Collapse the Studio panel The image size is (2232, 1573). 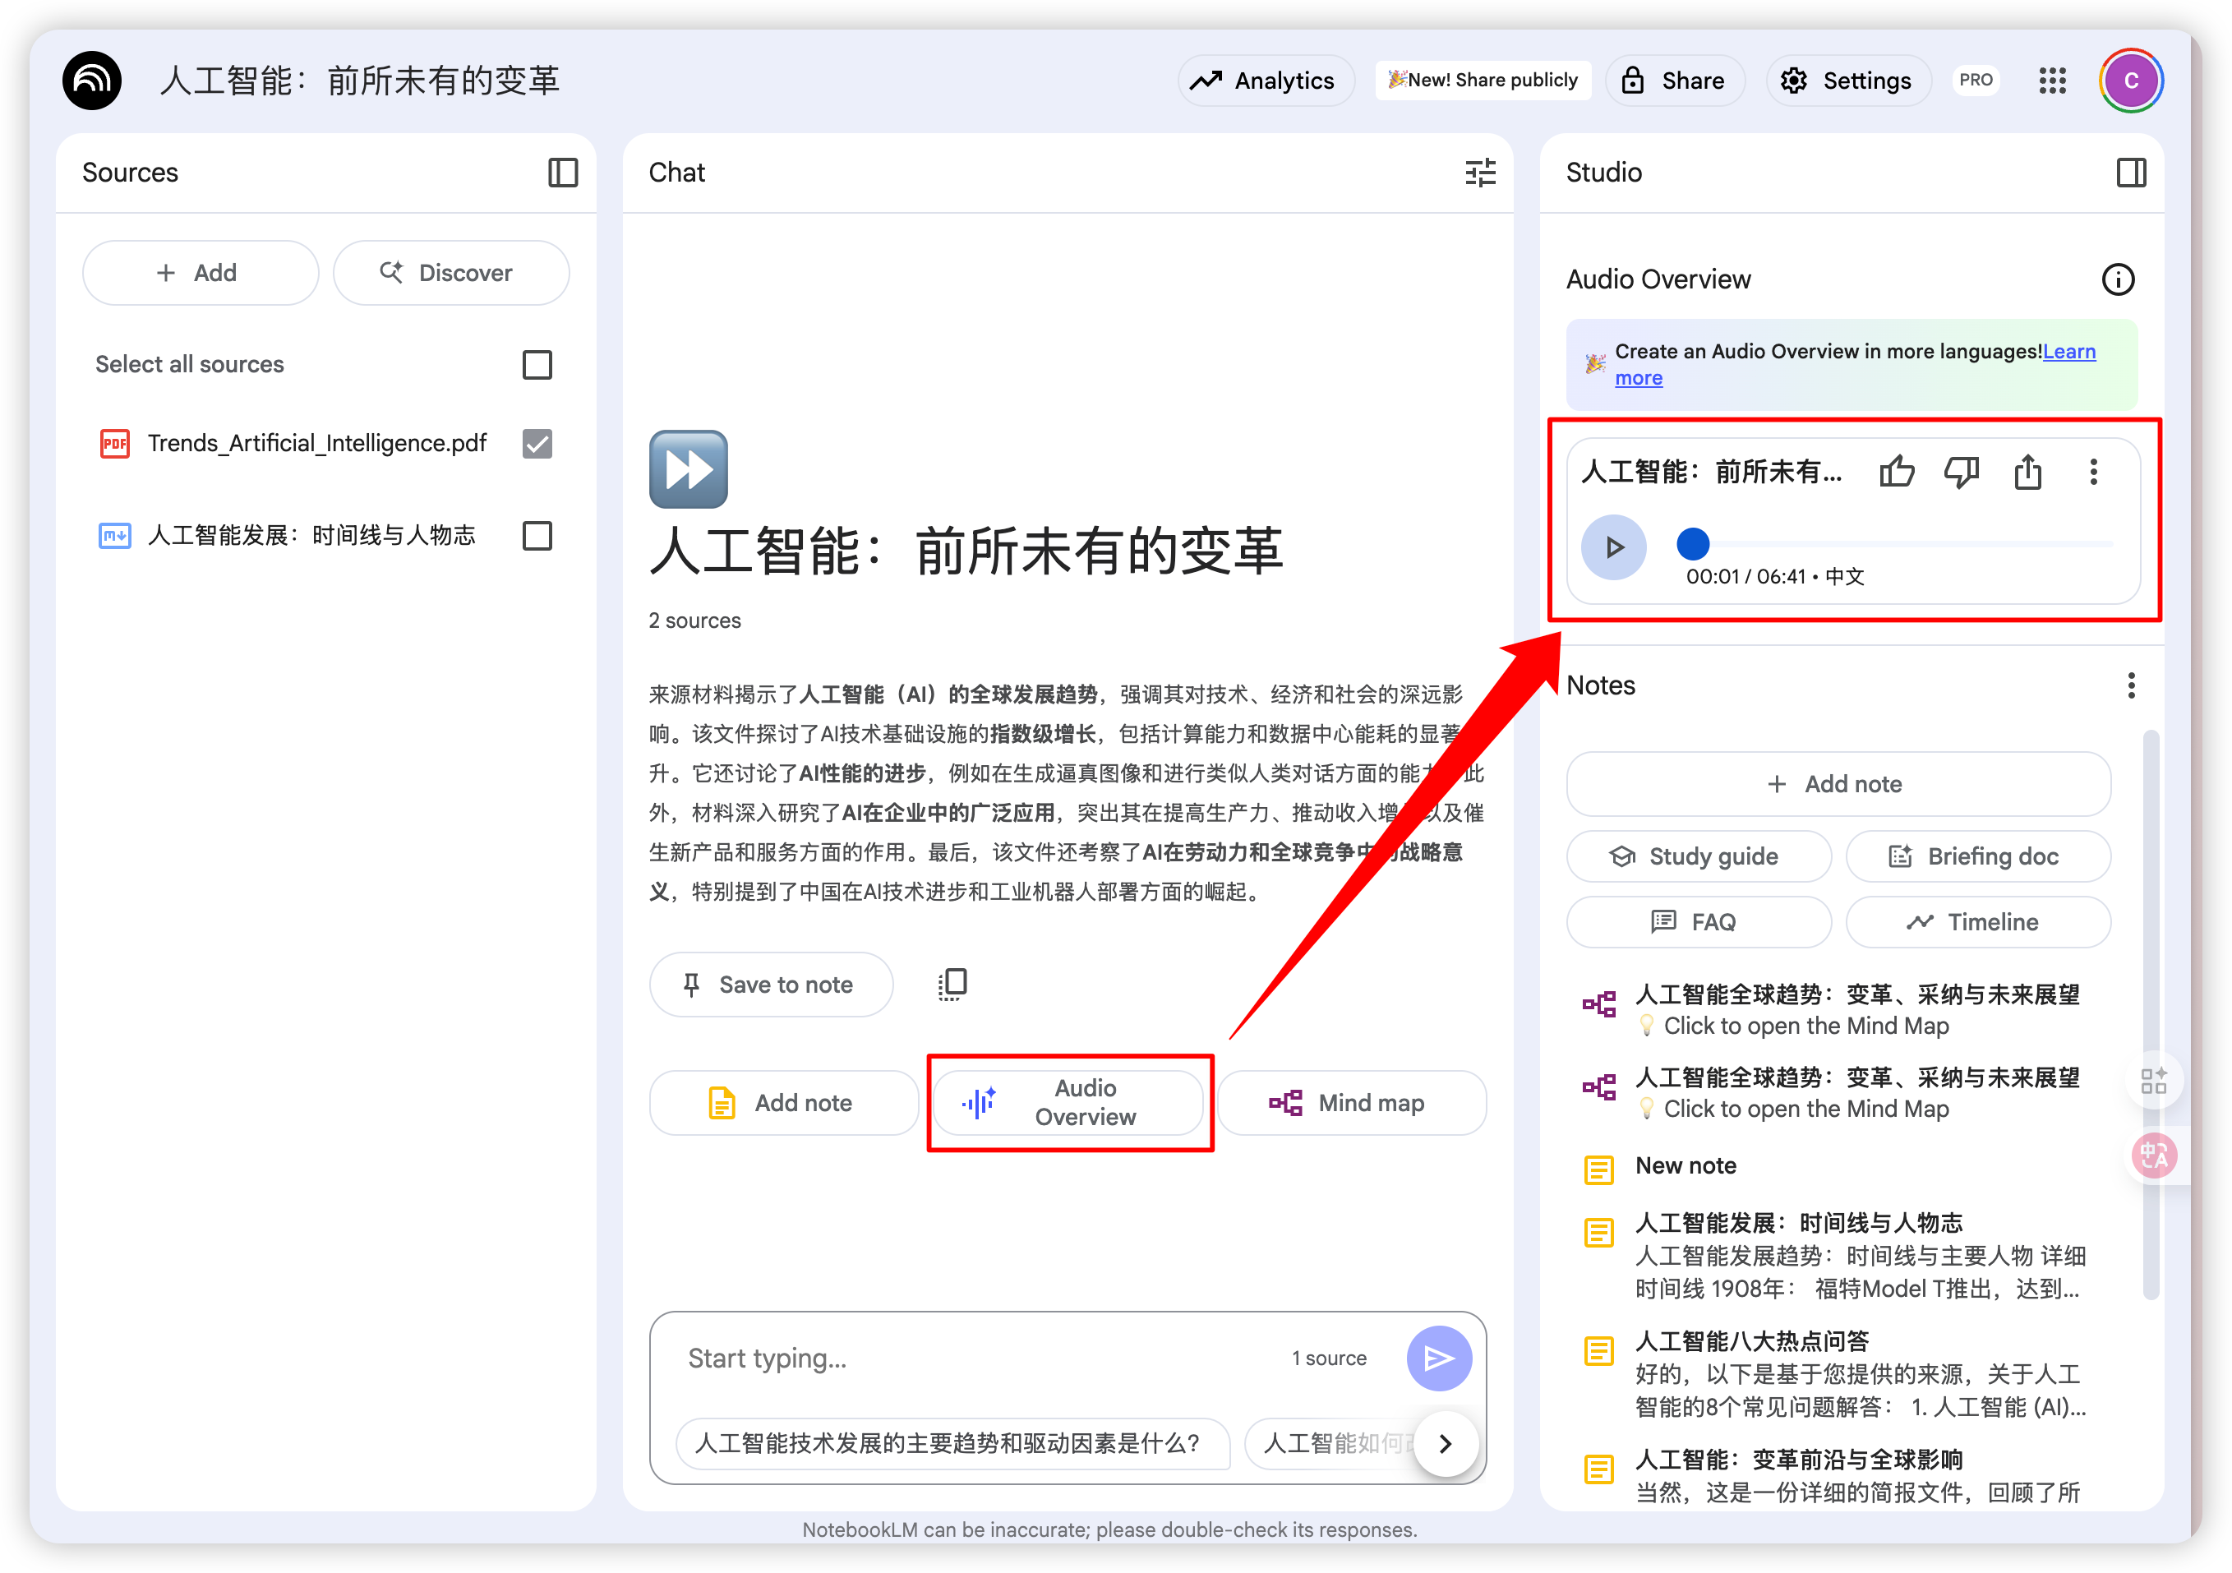[2131, 172]
